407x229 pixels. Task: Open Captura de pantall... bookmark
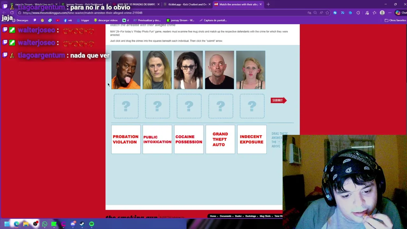pos(213,20)
